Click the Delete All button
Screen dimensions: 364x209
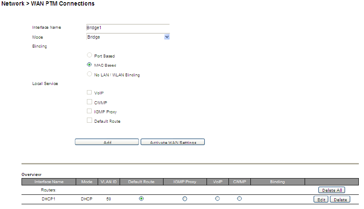click(332, 190)
